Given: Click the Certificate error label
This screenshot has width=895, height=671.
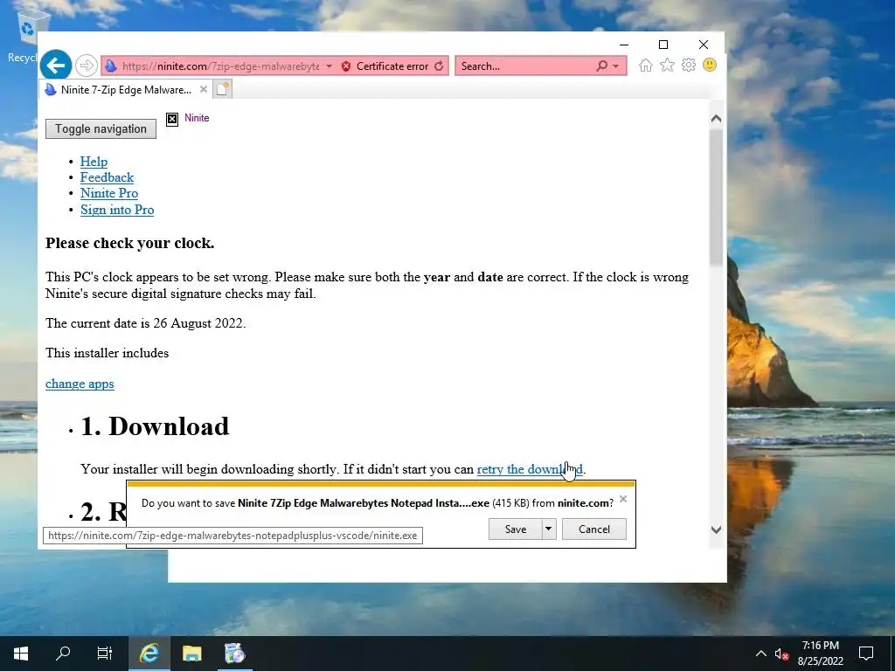Looking at the screenshot, I should (x=392, y=66).
